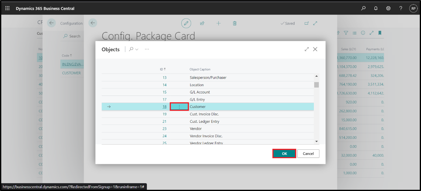This screenshot has width=421, height=191.
Task: Click Search box in Configuration page
Action: 72,36
